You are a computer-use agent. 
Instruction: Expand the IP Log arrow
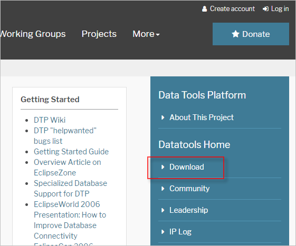click(x=163, y=232)
